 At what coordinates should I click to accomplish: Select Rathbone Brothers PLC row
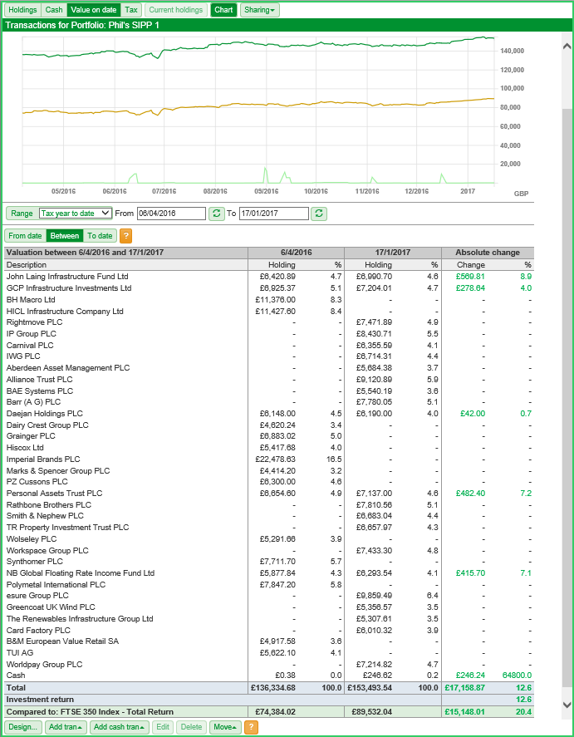tap(269, 505)
